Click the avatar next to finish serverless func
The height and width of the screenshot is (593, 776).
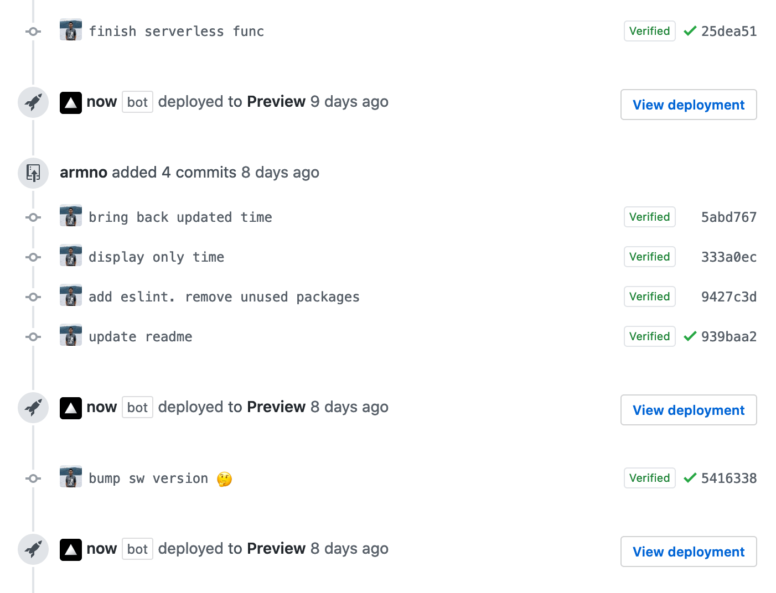[x=71, y=30]
